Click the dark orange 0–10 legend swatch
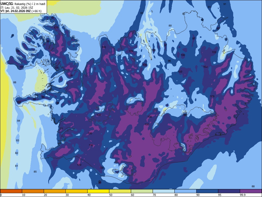This screenshot has height=197, width=262. tap(11, 191)
